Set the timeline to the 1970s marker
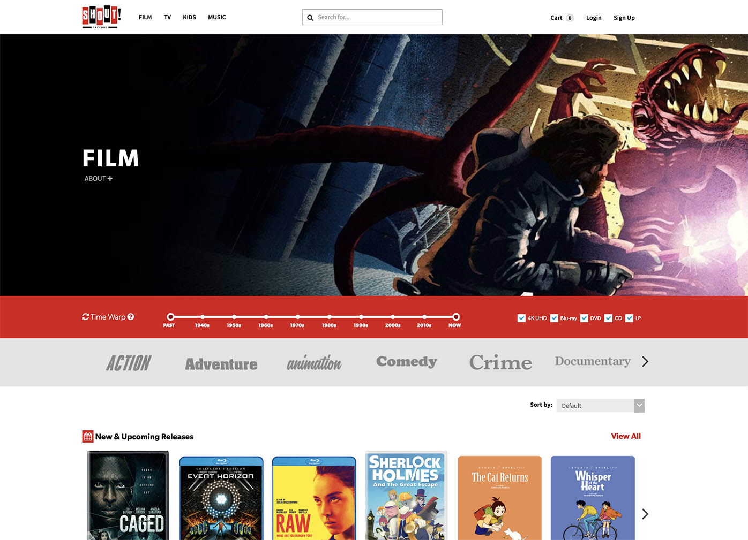748x540 pixels. point(297,317)
